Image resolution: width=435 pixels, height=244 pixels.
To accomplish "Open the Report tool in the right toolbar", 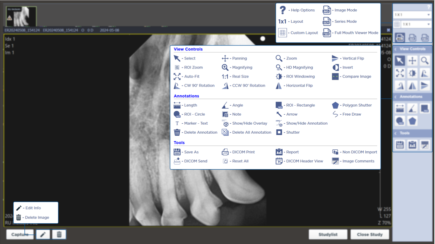I will [x=412, y=145].
